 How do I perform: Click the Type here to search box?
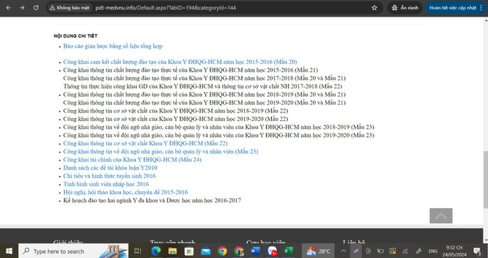click(73, 251)
